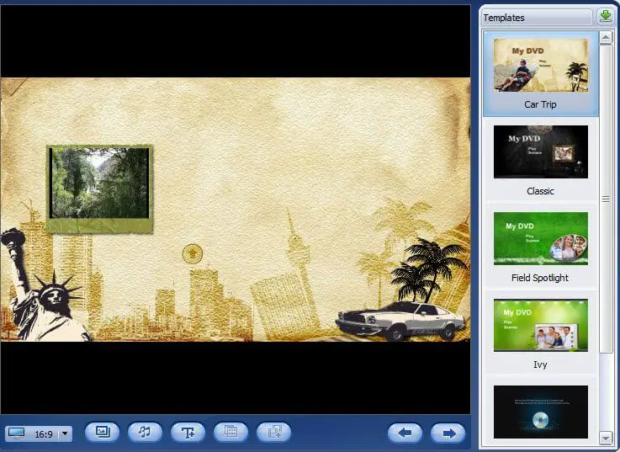Click the download templates green arrow icon

click(606, 17)
